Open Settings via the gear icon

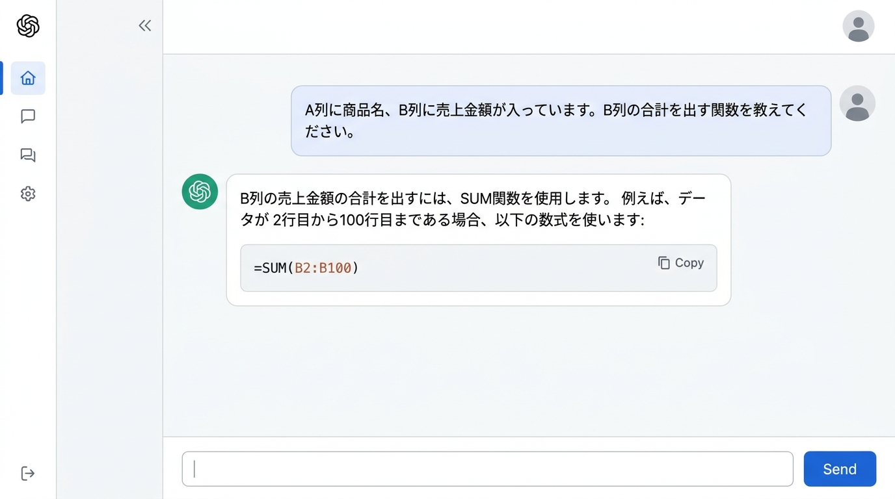[28, 194]
